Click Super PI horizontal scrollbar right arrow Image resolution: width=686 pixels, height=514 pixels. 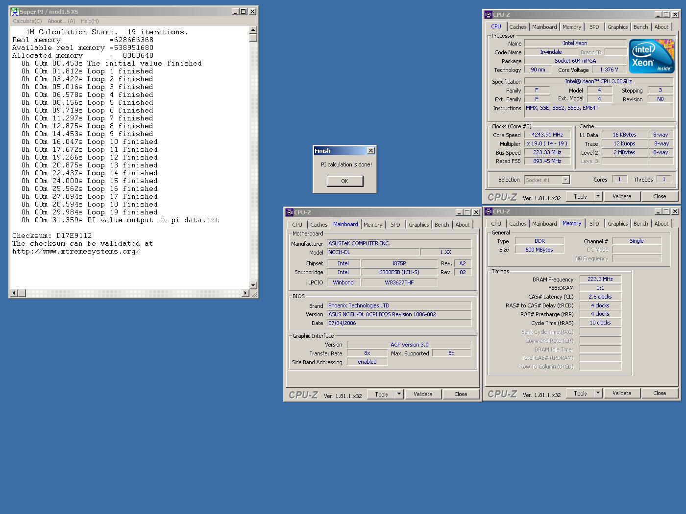pos(245,293)
